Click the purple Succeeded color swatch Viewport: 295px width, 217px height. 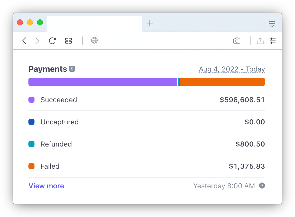(x=31, y=100)
